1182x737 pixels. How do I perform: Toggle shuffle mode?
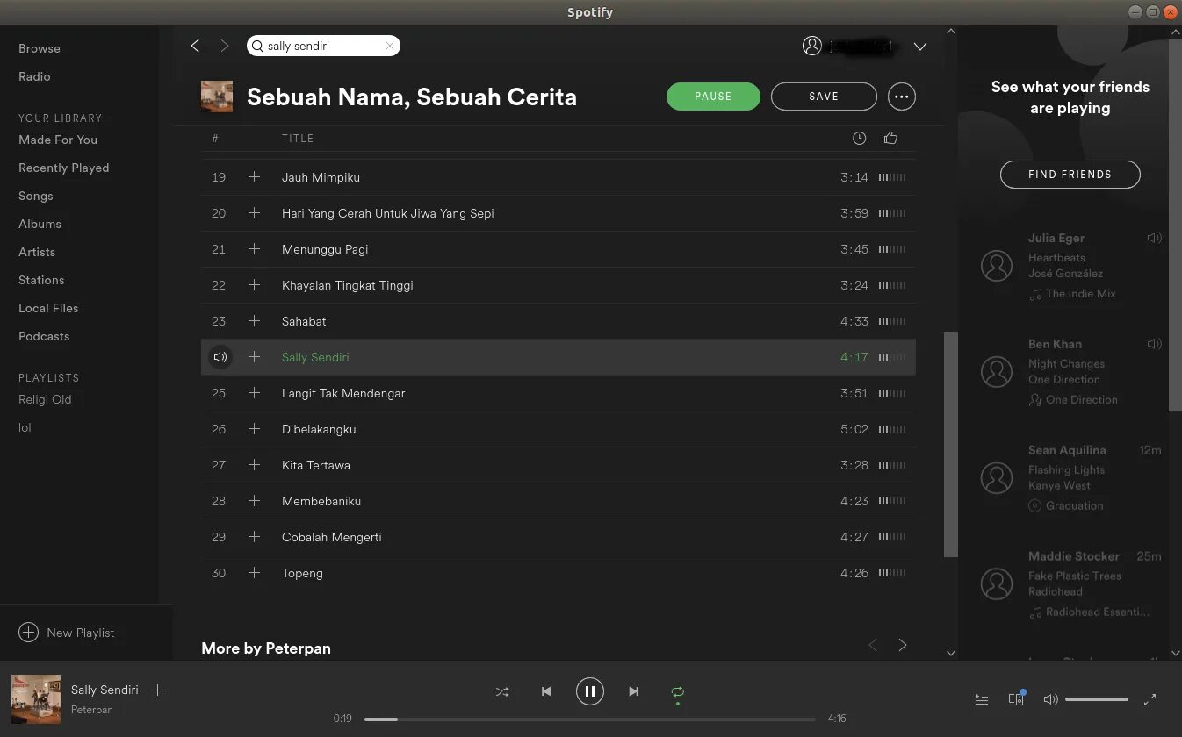502,691
